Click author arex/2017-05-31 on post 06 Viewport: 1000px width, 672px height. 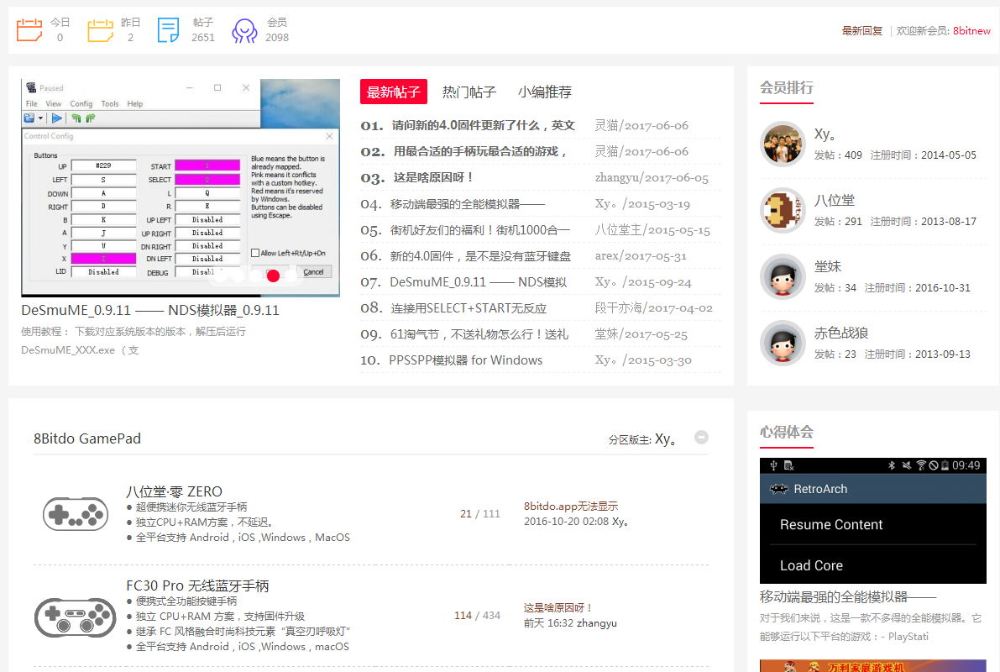[x=641, y=256]
